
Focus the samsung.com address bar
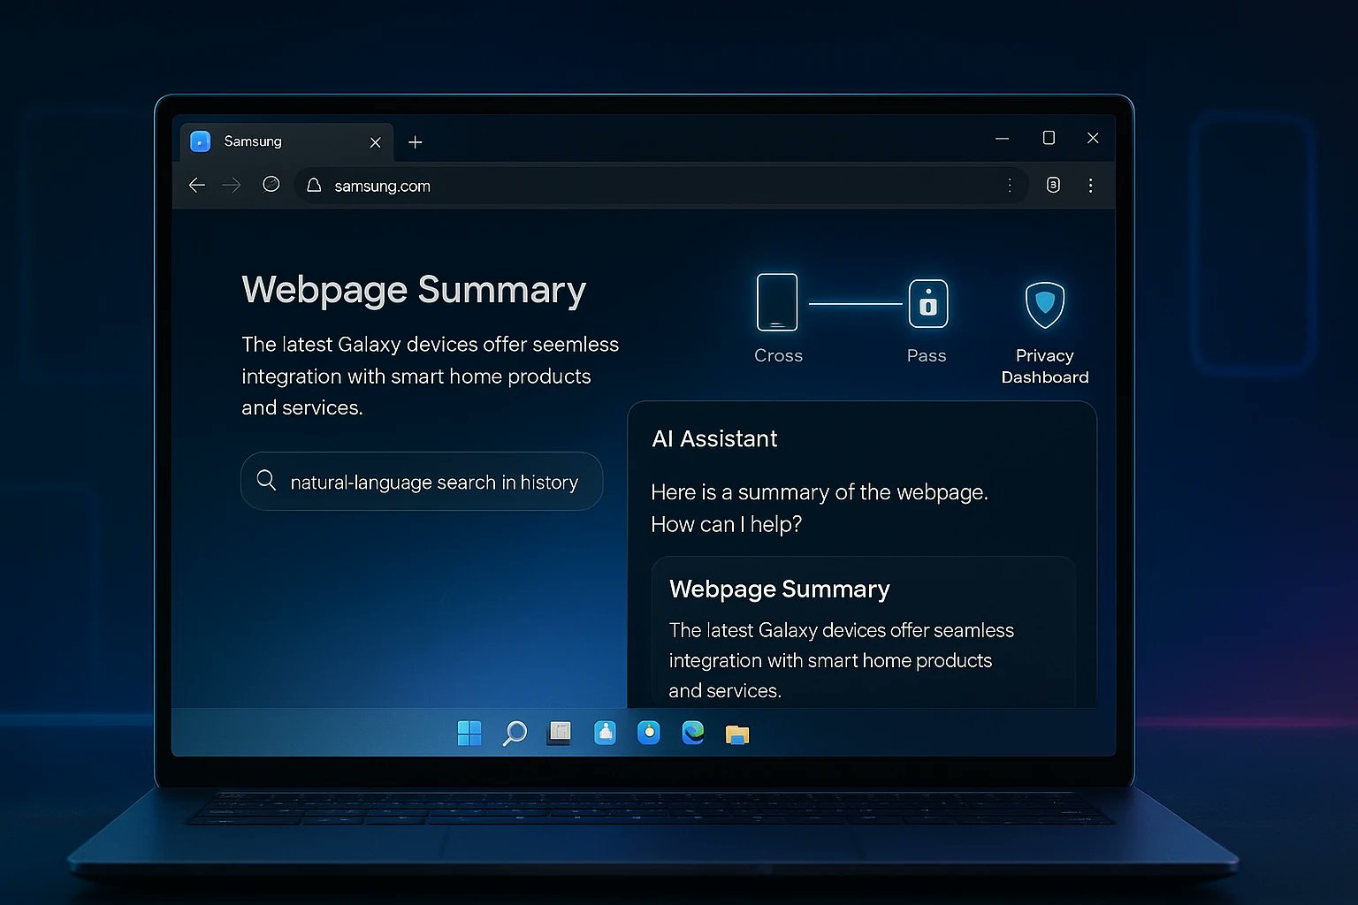[x=660, y=186]
